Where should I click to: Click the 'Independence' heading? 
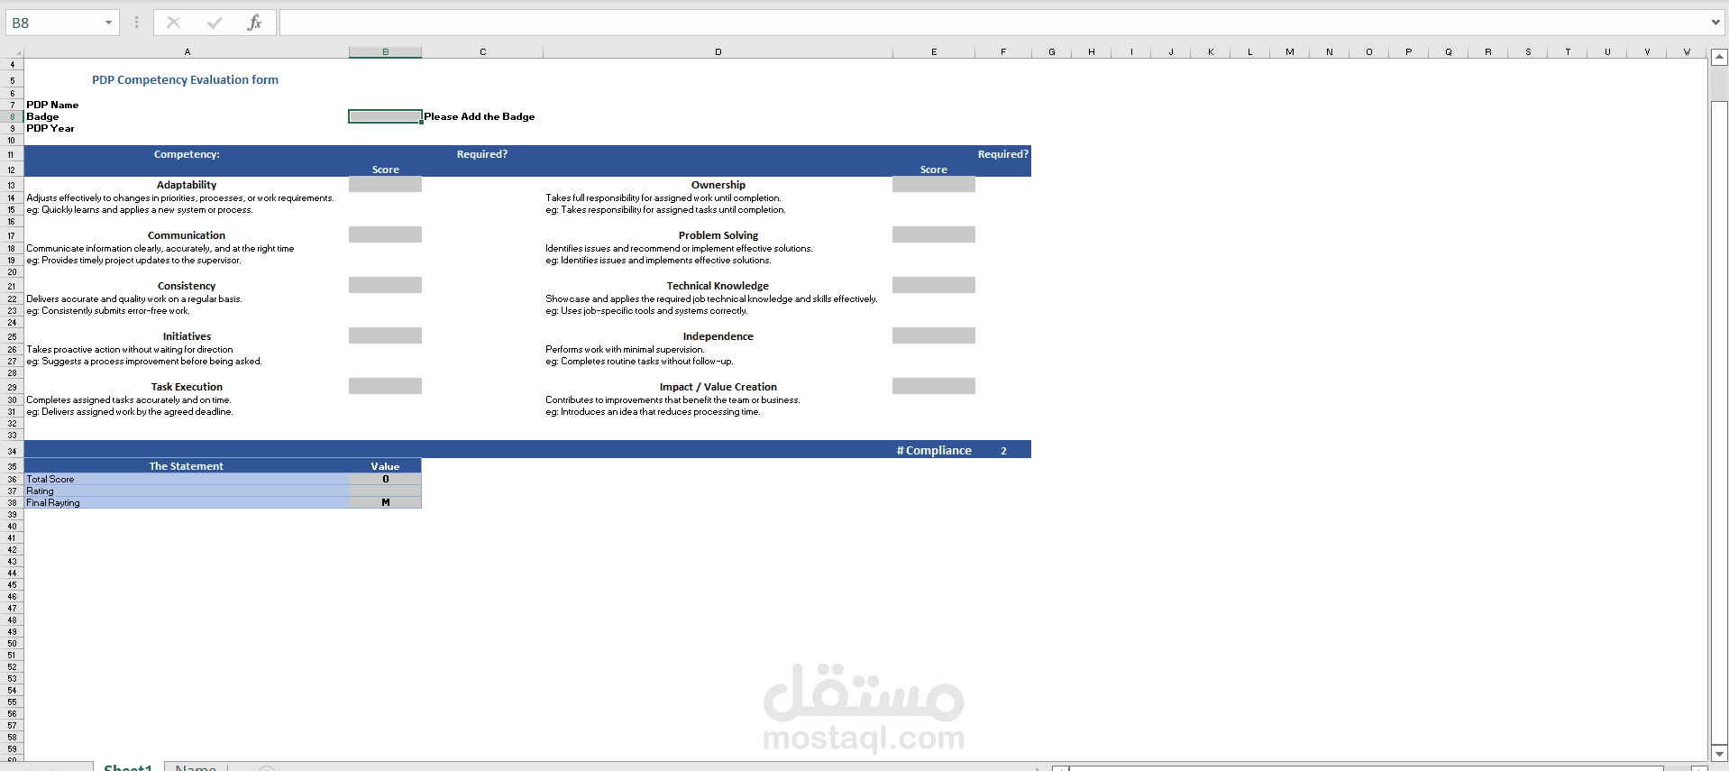pos(718,336)
